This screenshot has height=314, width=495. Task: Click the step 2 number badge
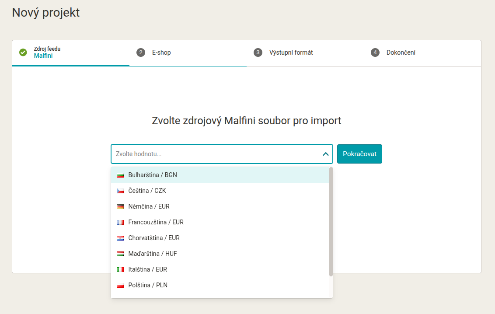tap(141, 52)
